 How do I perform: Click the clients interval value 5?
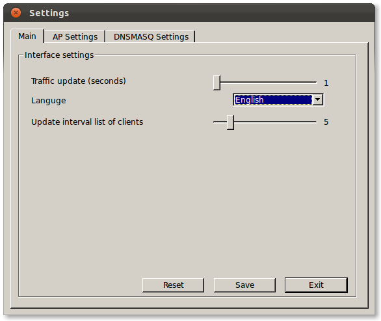pyautogui.click(x=326, y=122)
